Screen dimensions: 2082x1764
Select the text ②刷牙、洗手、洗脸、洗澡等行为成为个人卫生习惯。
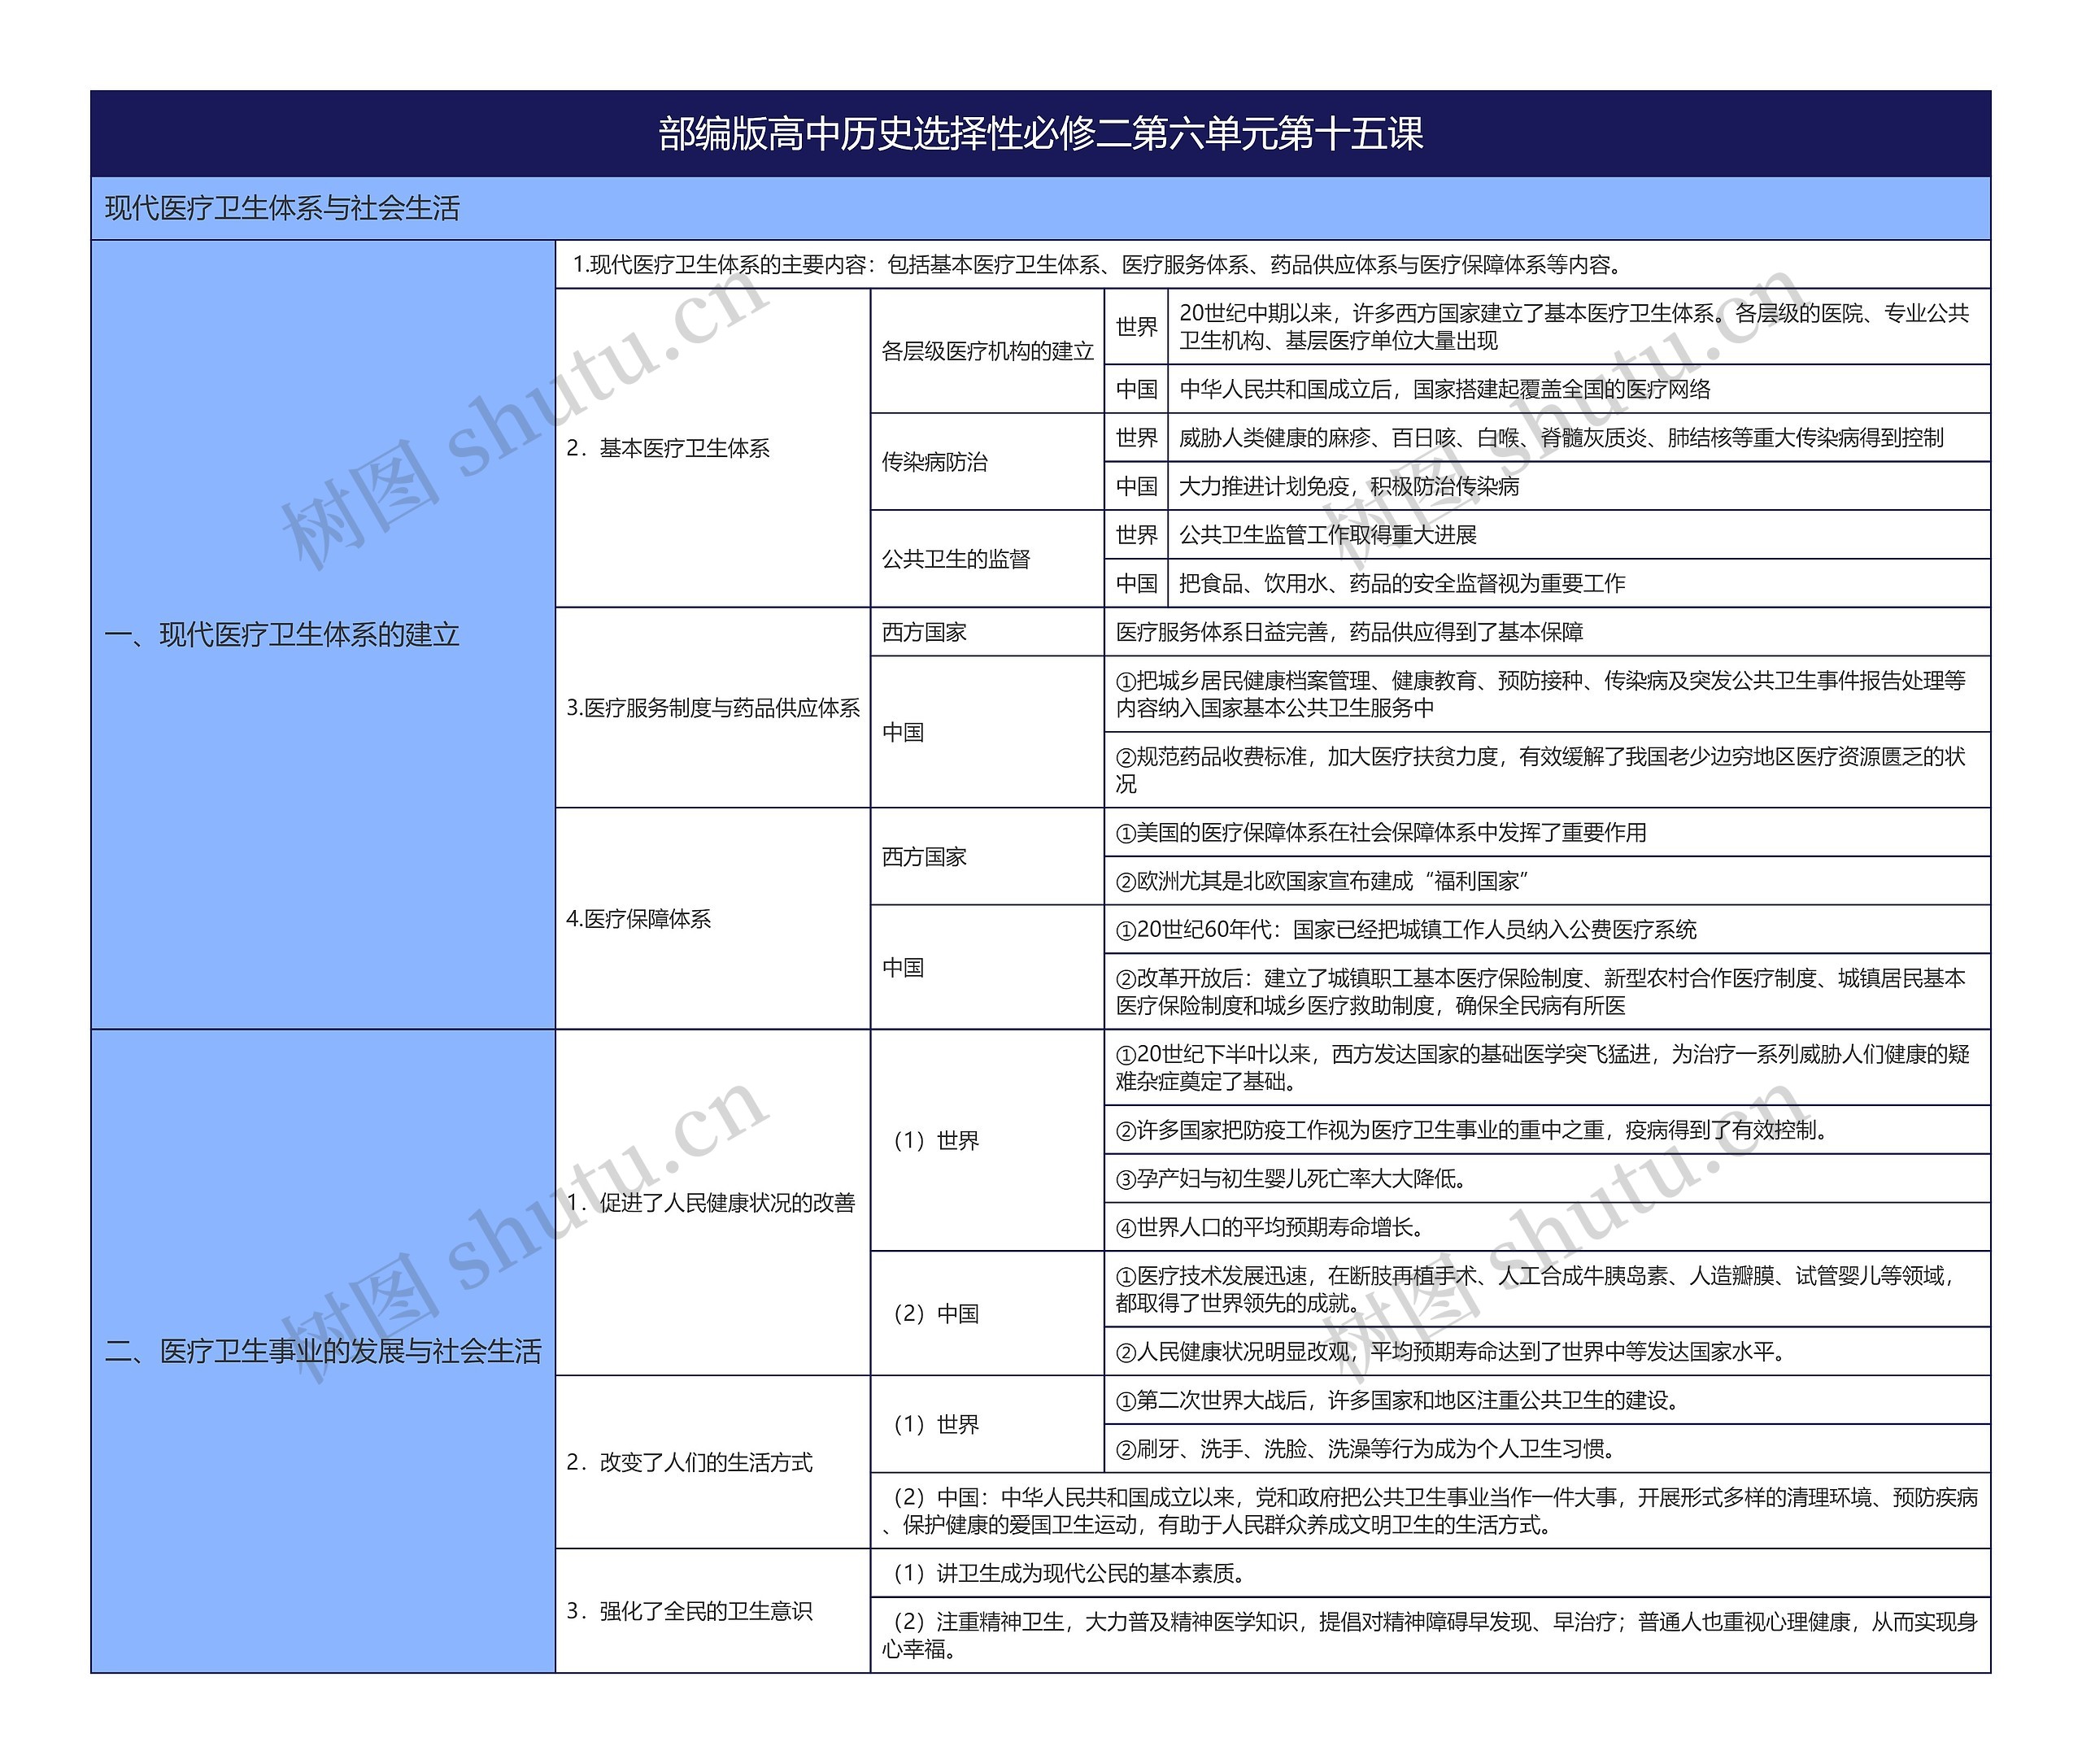coord(1366,1449)
